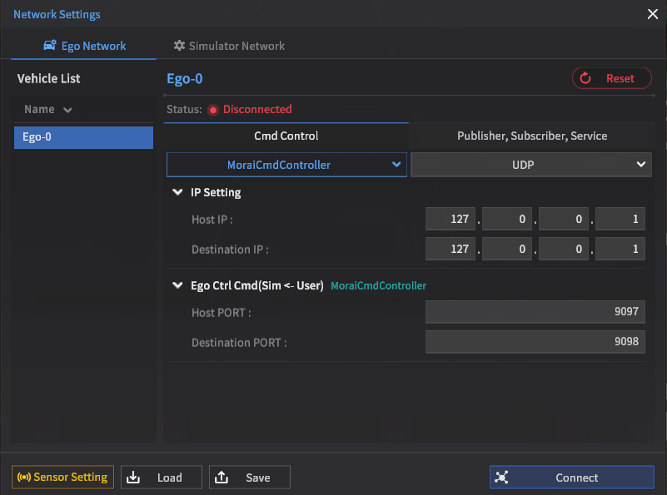The width and height of the screenshot is (667, 495).
Task: Click the teal MoraiCmdController label
Action: click(x=378, y=285)
